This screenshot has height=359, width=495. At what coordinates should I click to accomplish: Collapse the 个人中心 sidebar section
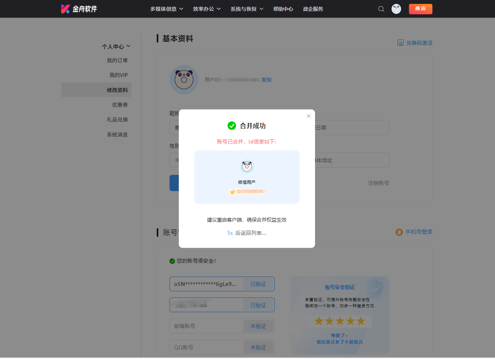[x=116, y=46]
